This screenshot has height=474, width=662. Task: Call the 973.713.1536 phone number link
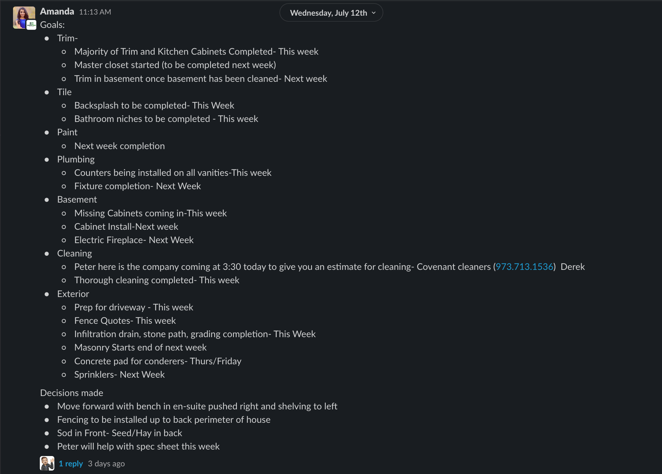pyautogui.click(x=524, y=267)
